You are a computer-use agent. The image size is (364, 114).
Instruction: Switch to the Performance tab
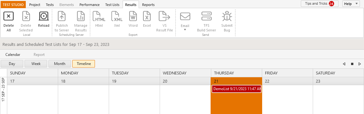tap(89, 5)
